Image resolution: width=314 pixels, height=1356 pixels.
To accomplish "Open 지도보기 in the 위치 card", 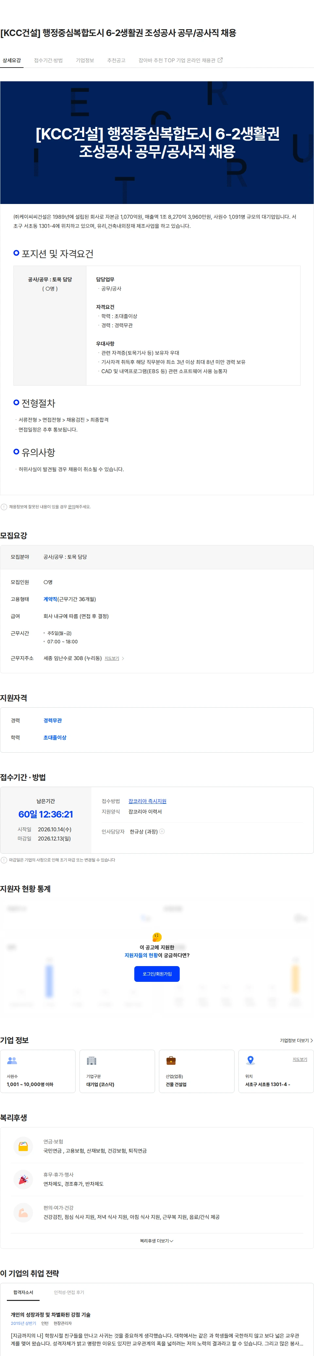I will tap(300, 1059).
